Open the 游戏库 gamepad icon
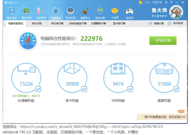 [x=130, y=13]
